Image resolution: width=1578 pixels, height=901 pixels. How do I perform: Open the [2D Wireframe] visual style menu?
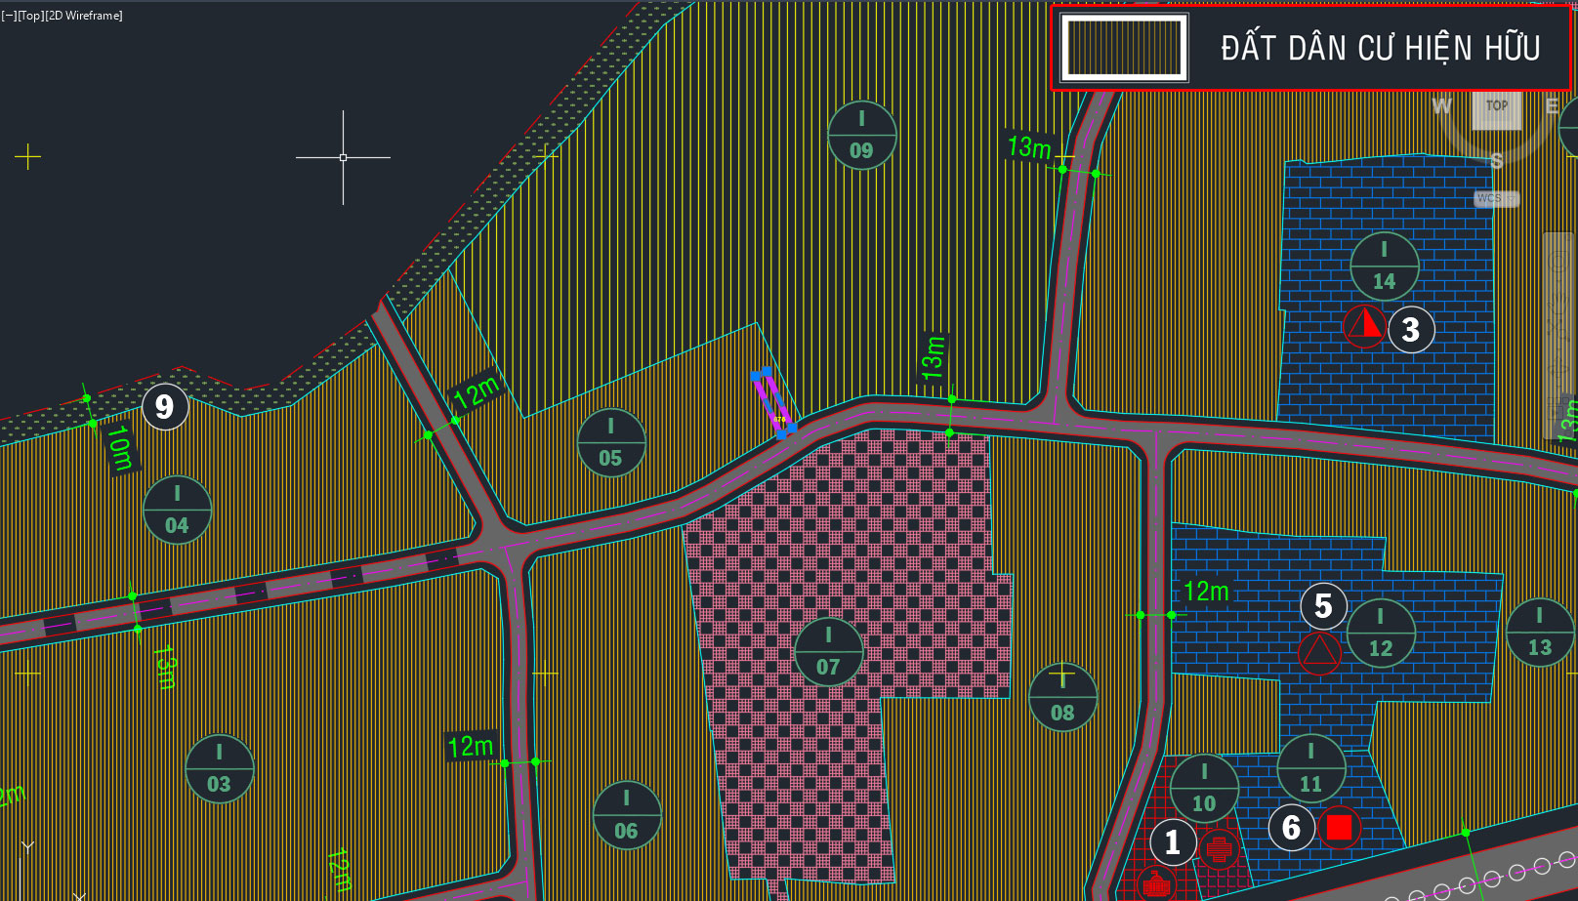pyautogui.click(x=83, y=16)
